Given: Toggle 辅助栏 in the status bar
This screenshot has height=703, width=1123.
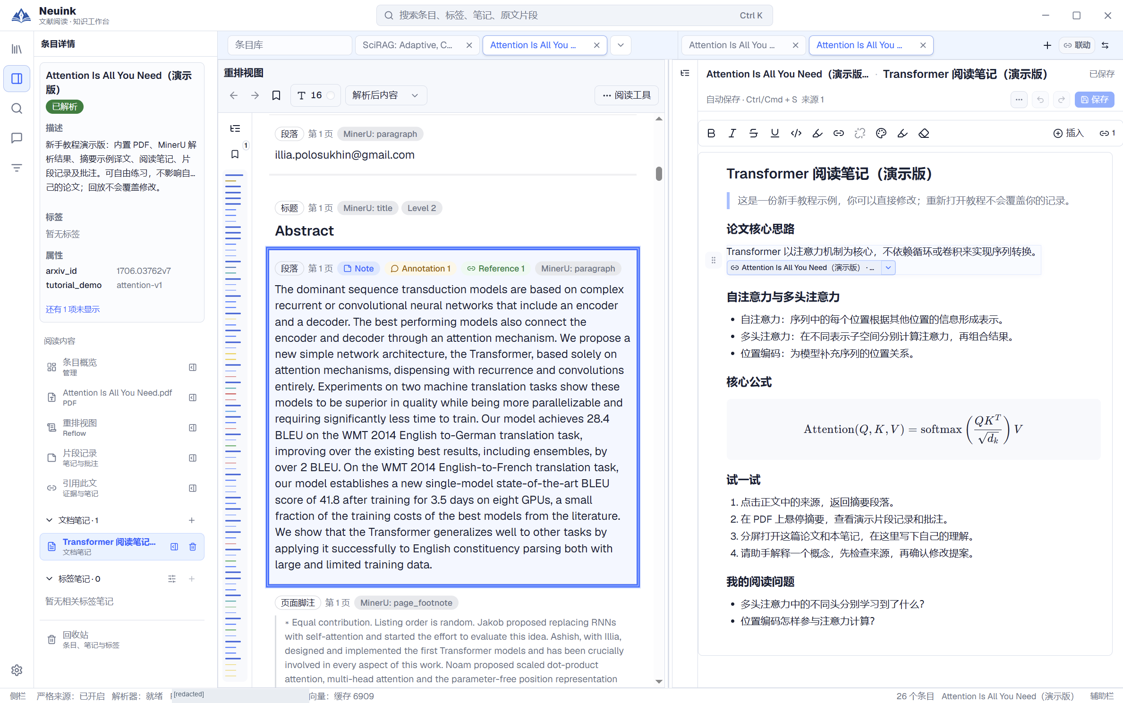Looking at the screenshot, I should click(x=1101, y=696).
